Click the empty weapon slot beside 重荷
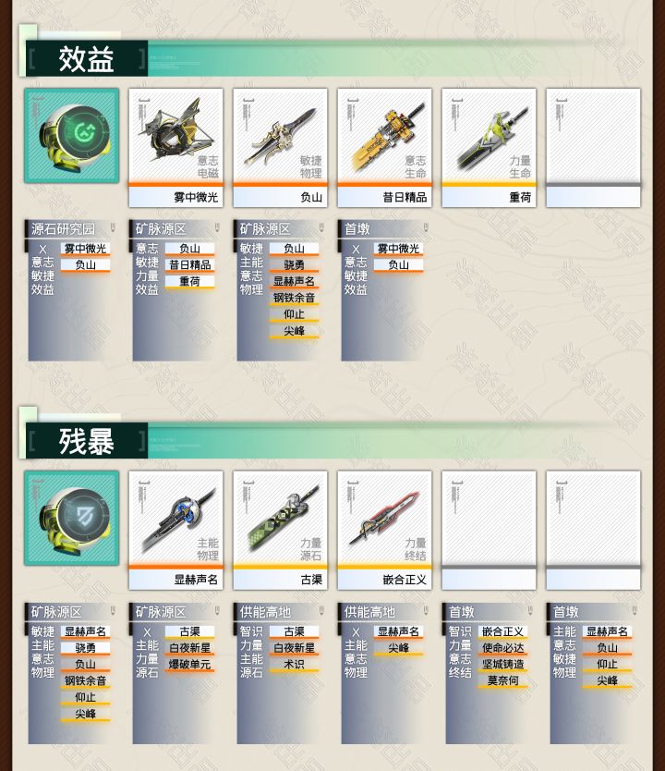 tap(593, 148)
